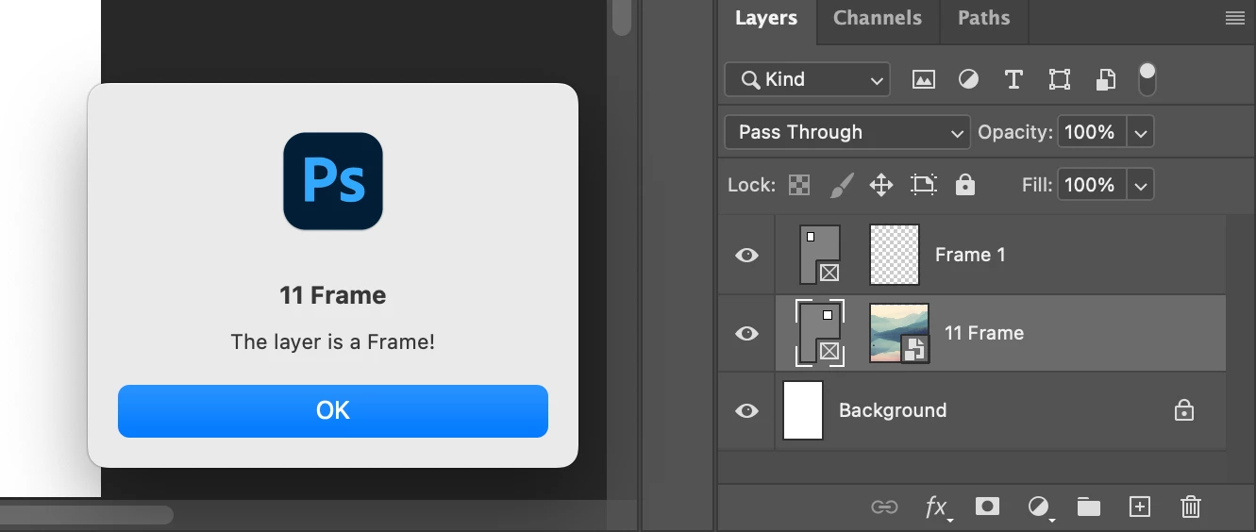Open the Fill slider arrow
This screenshot has height=532, width=1256.
(1140, 185)
